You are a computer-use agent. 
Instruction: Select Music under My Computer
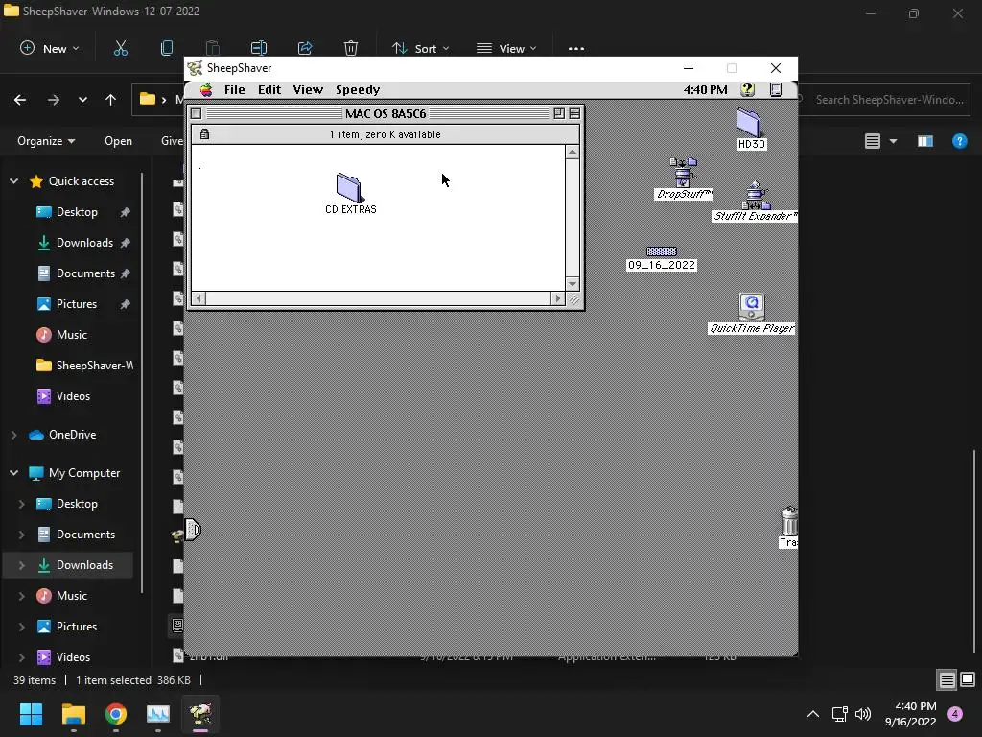[x=70, y=595]
